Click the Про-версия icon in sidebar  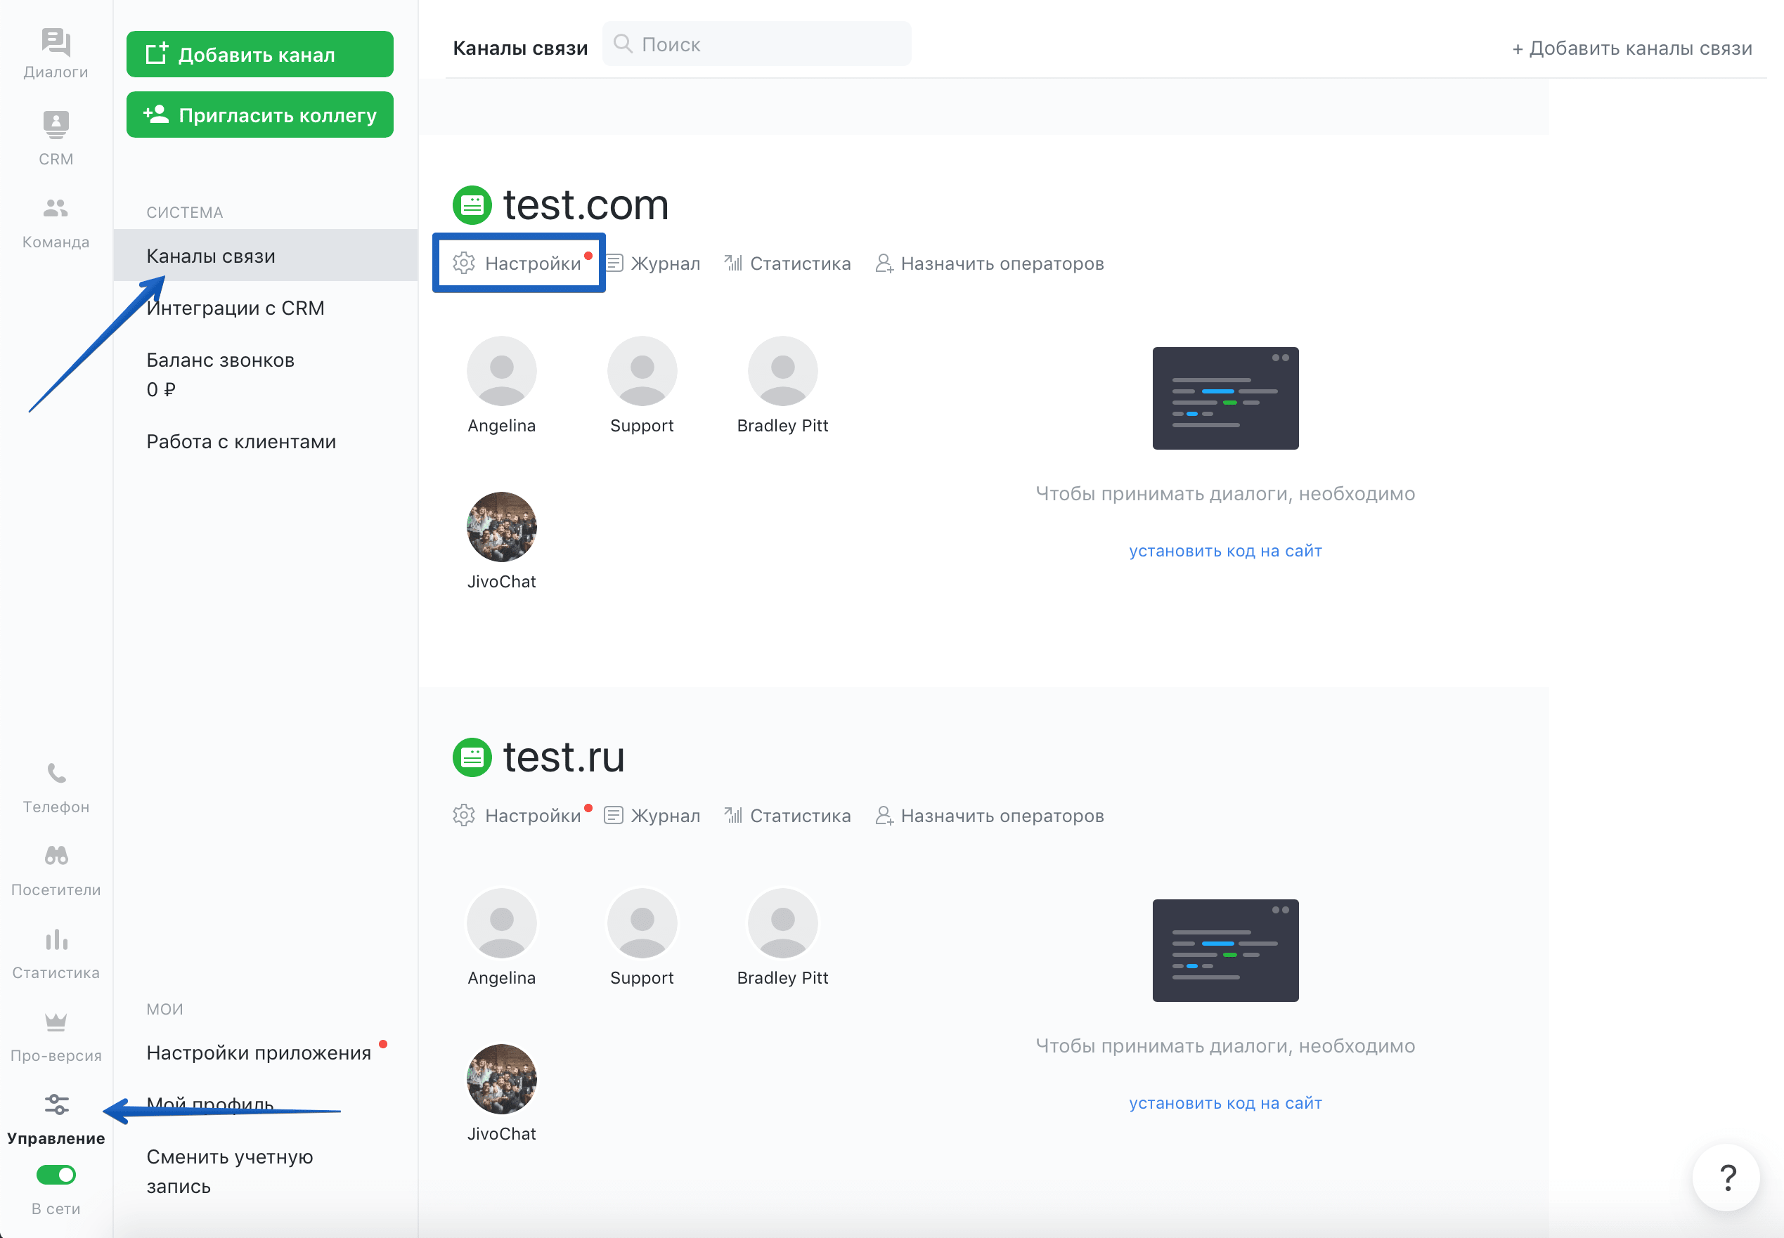click(56, 1022)
